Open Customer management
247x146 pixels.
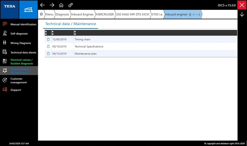pos(19,80)
